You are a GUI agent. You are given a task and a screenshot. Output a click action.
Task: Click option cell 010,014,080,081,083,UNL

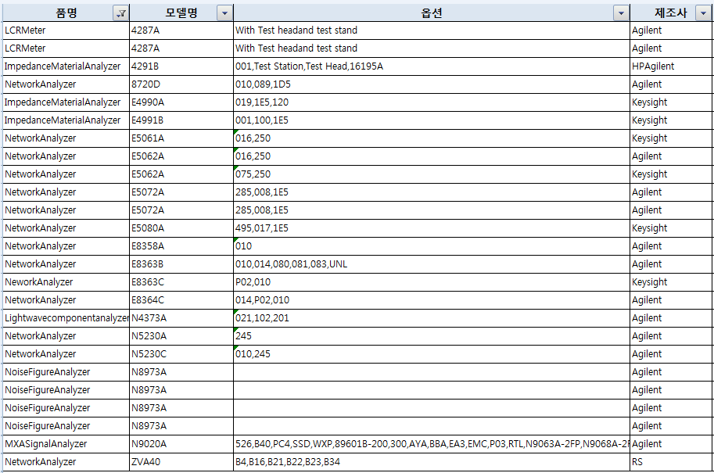pyautogui.click(x=292, y=264)
